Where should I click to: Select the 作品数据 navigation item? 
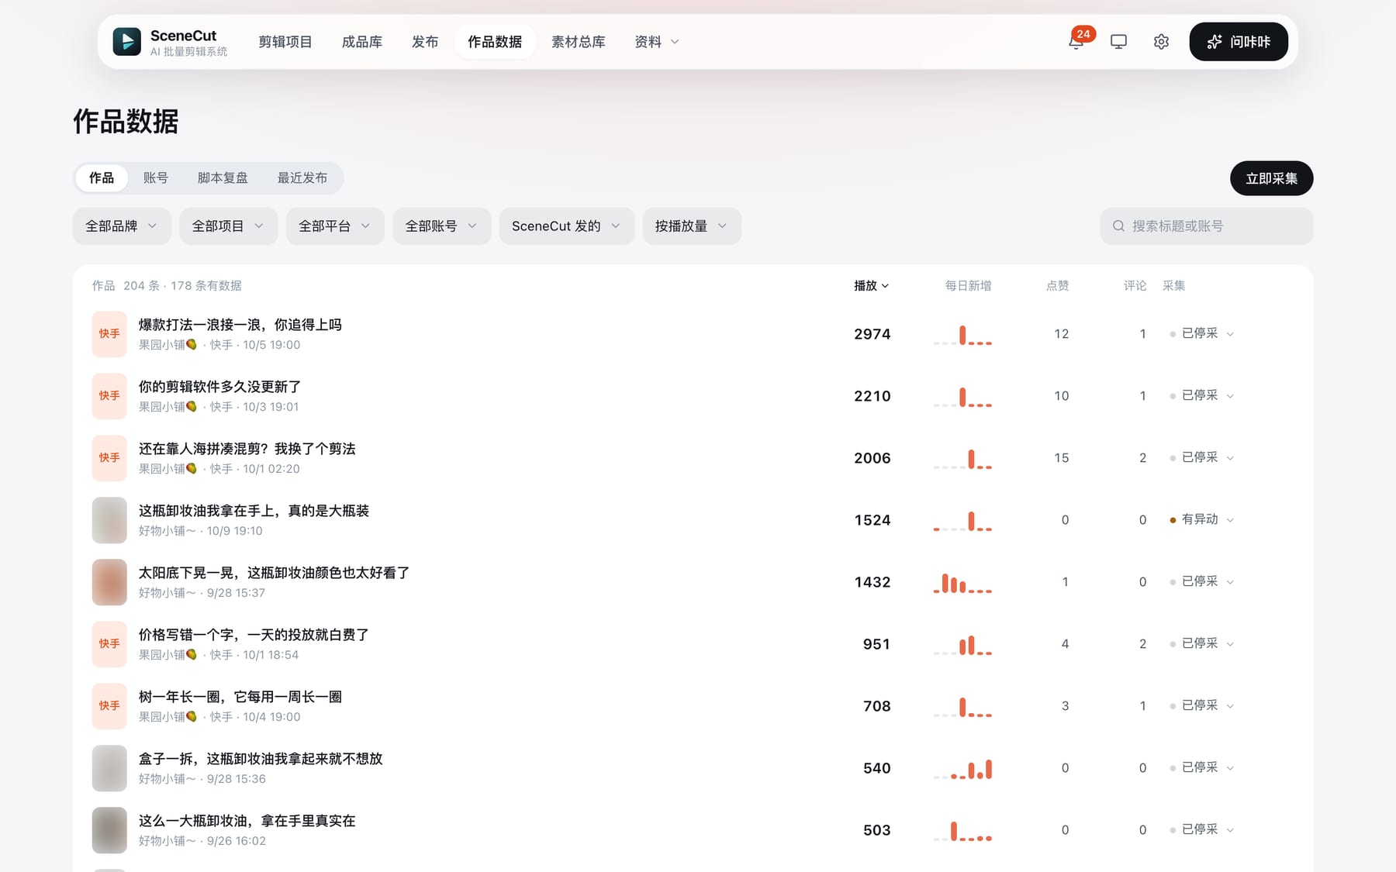pos(495,42)
